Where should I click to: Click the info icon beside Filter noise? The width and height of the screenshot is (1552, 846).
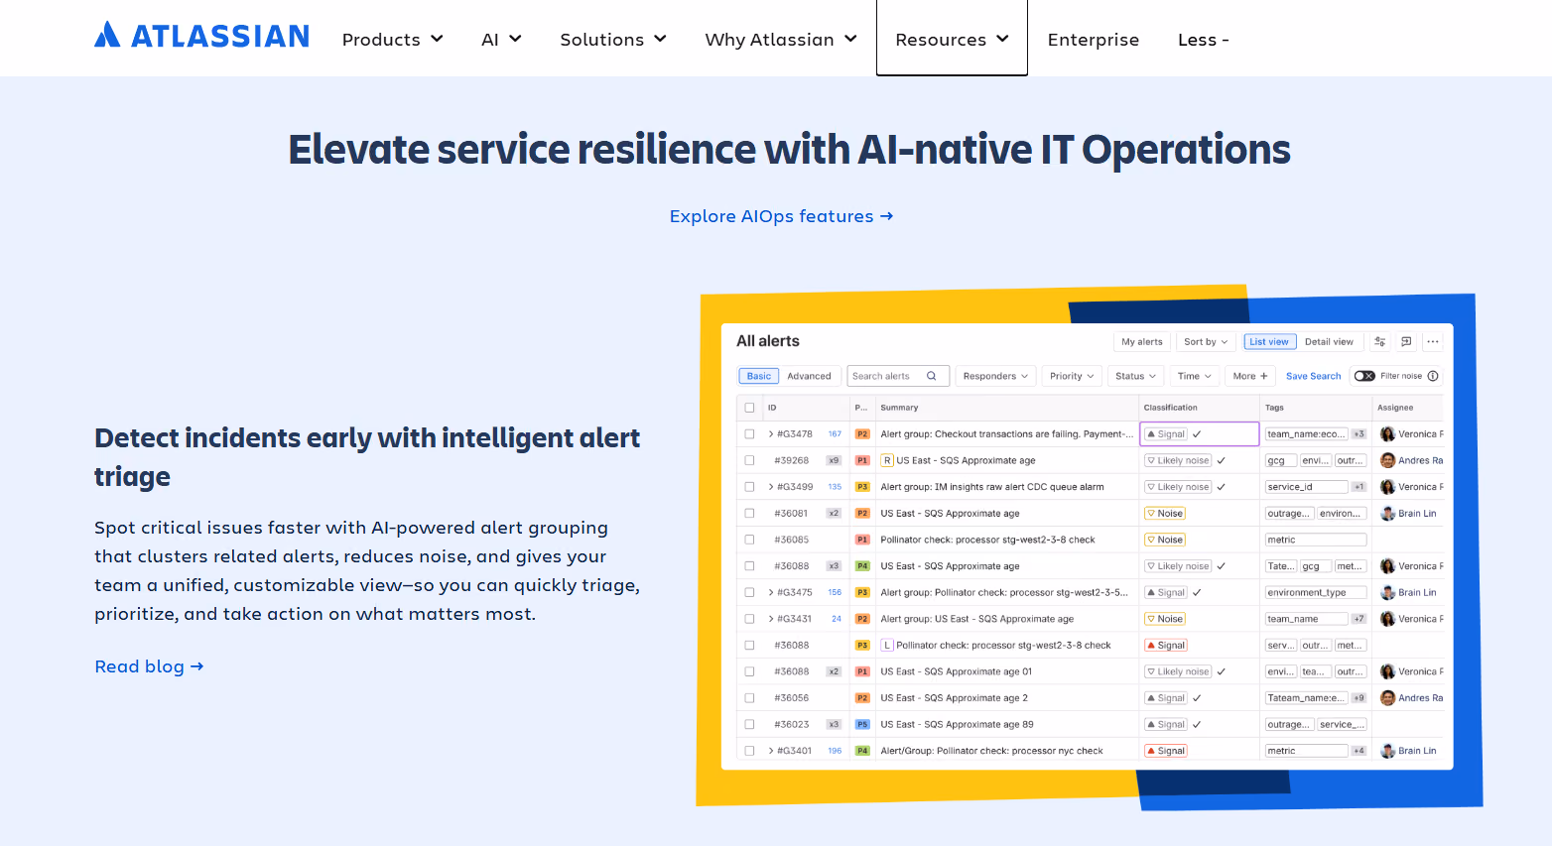tap(1433, 376)
